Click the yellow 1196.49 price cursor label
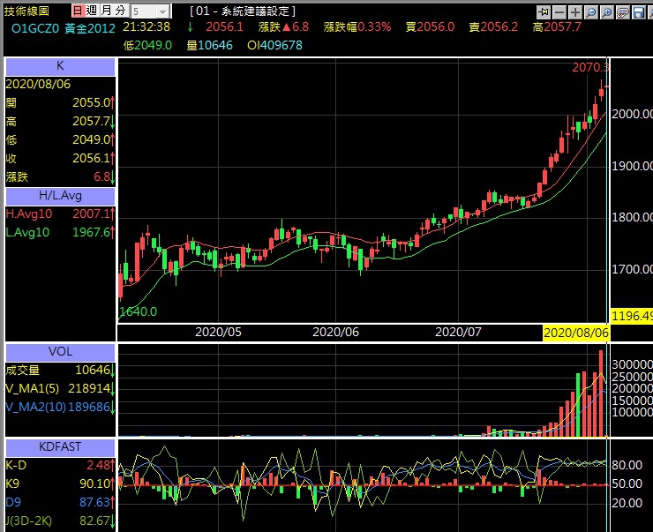 coord(632,316)
